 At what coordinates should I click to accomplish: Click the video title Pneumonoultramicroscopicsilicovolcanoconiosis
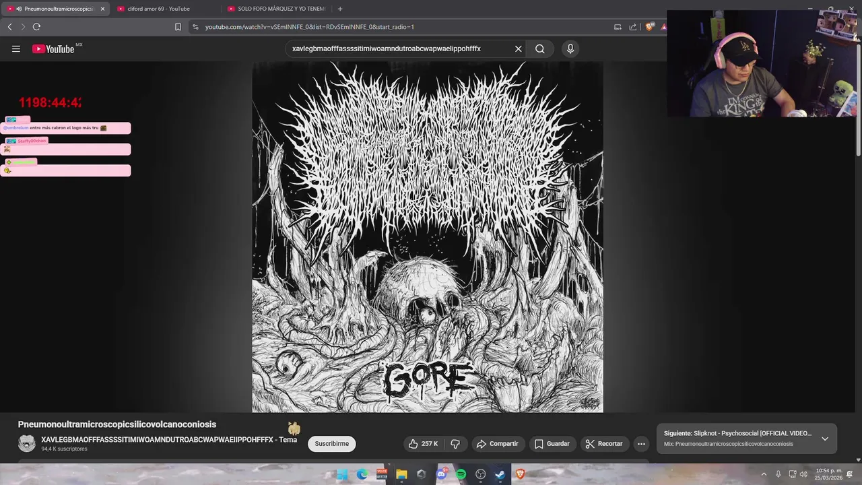click(117, 424)
